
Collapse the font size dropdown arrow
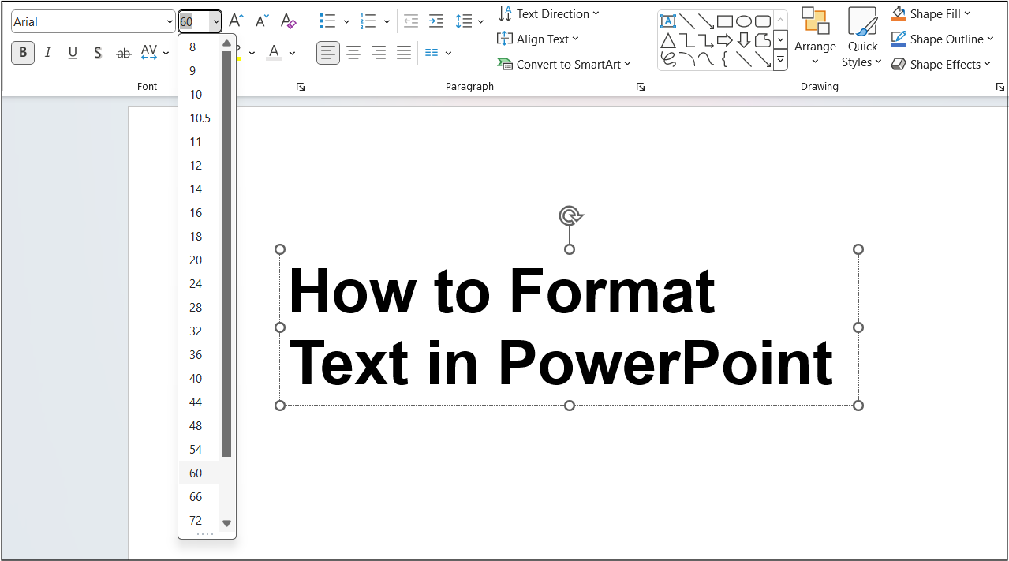216,22
